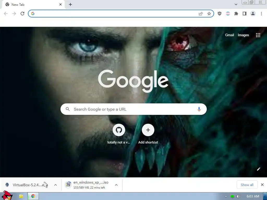Click the Google icon in address bar

pyautogui.click(x=33, y=14)
